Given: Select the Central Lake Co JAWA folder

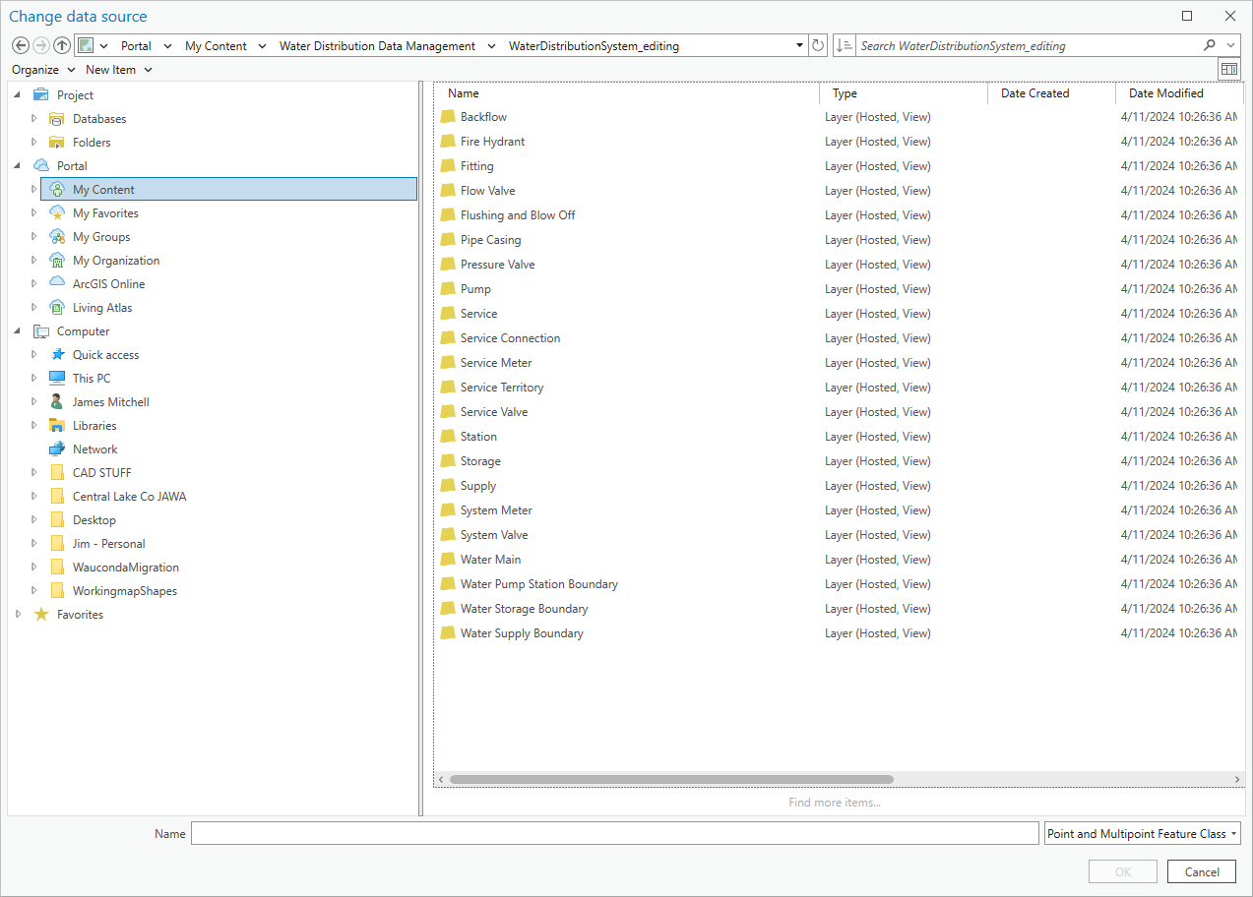Looking at the screenshot, I should click(x=129, y=497).
